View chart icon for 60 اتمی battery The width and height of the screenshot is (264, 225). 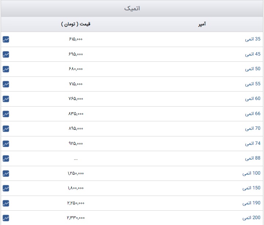click(6, 99)
